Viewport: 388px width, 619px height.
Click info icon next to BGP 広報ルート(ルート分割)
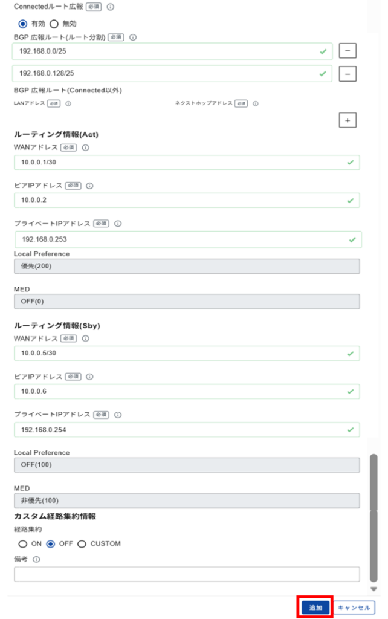point(133,37)
